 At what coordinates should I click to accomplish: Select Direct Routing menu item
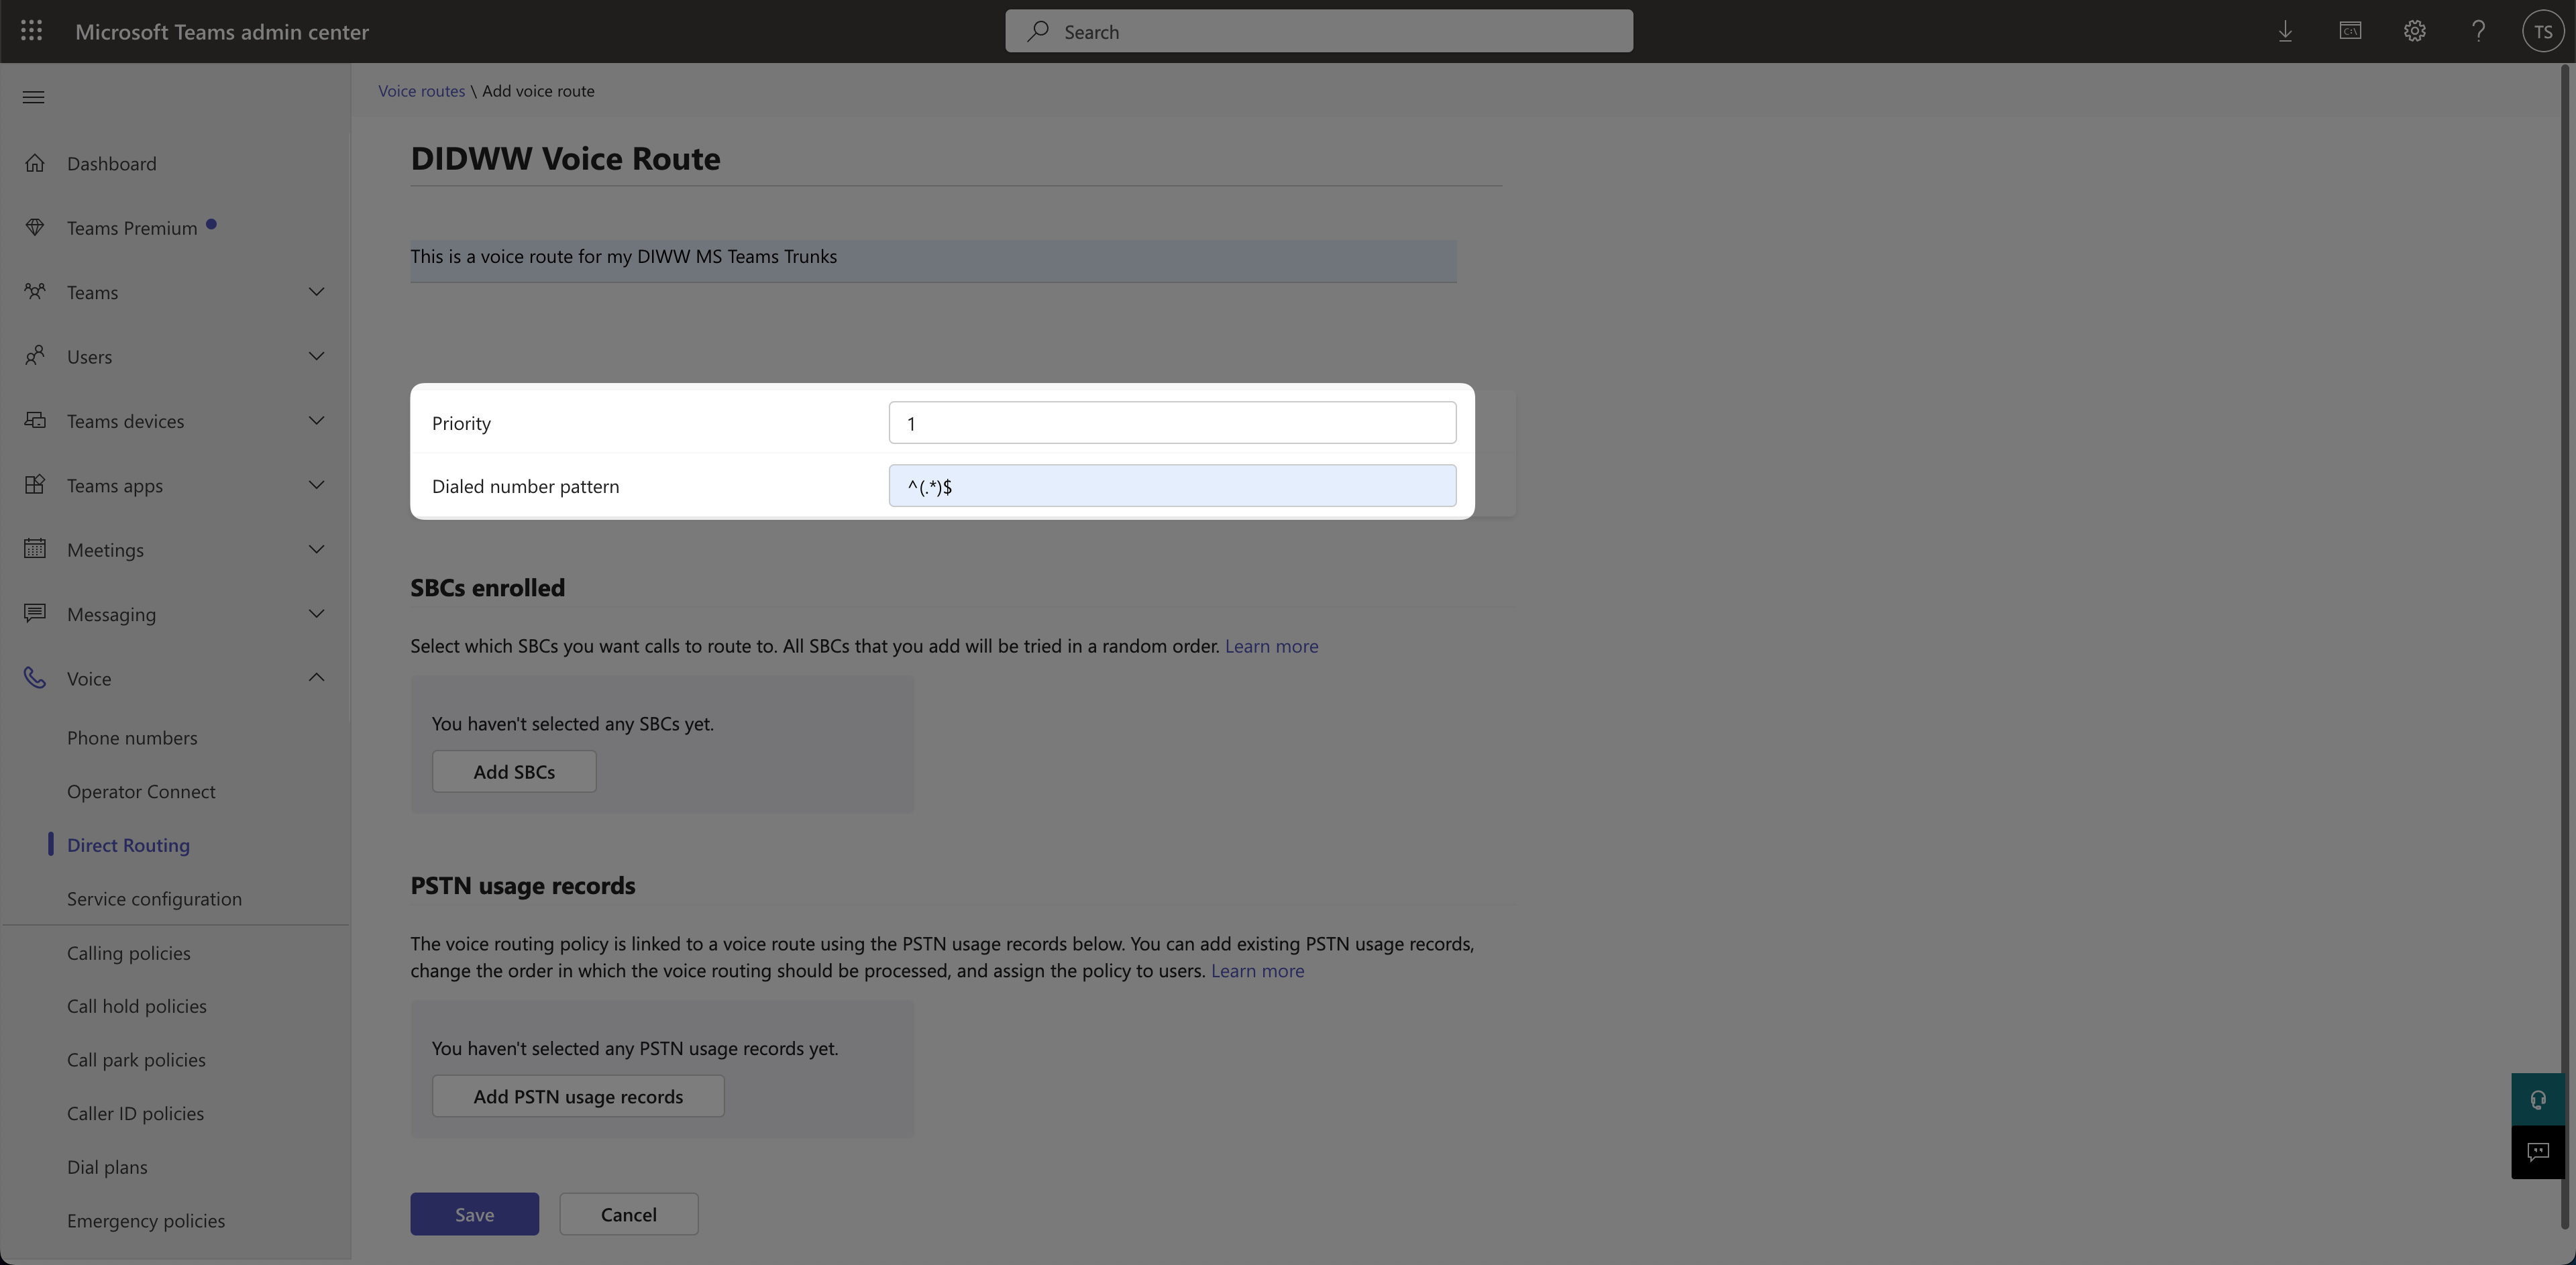[128, 845]
